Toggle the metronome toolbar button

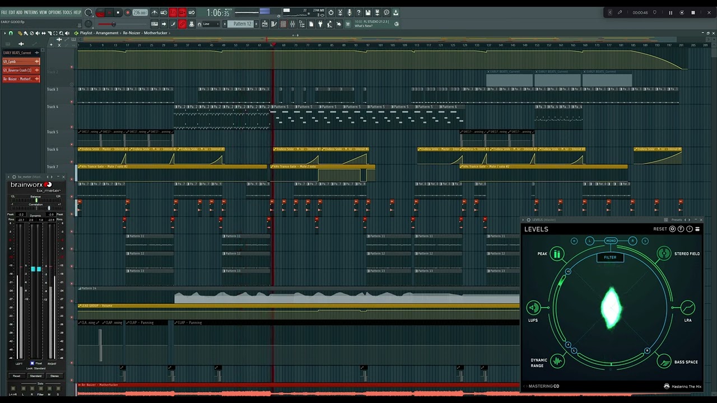coord(155,12)
